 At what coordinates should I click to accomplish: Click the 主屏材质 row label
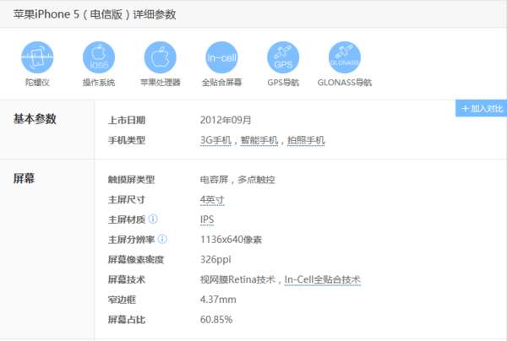click(x=127, y=219)
